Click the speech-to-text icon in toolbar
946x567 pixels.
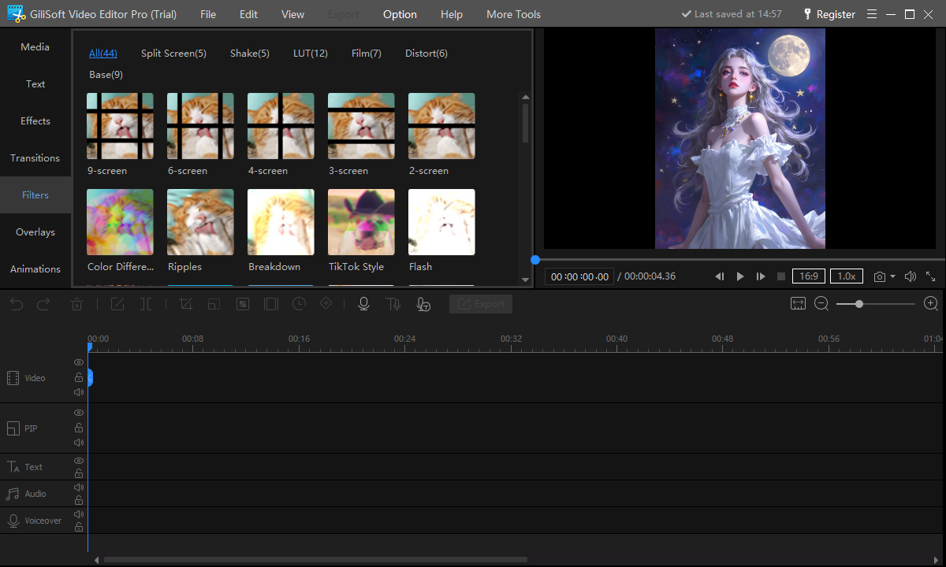(x=423, y=304)
